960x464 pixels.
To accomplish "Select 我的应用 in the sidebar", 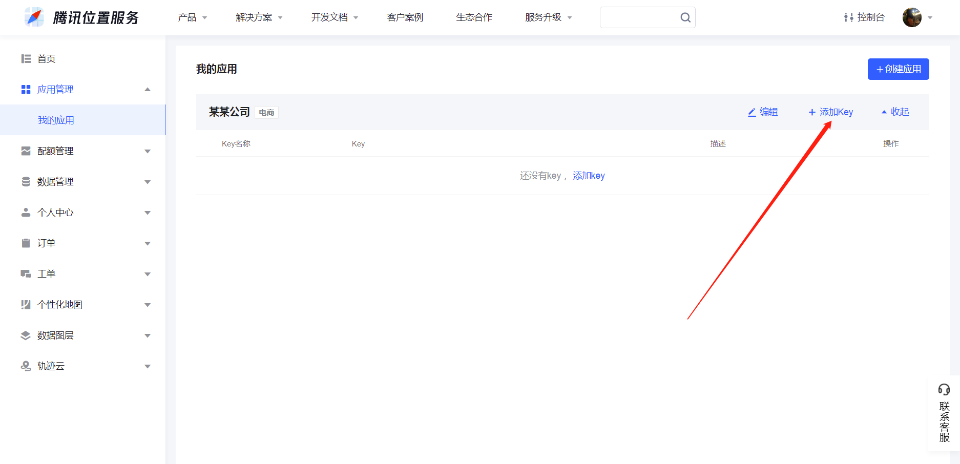I will click(x=56, y=120).
